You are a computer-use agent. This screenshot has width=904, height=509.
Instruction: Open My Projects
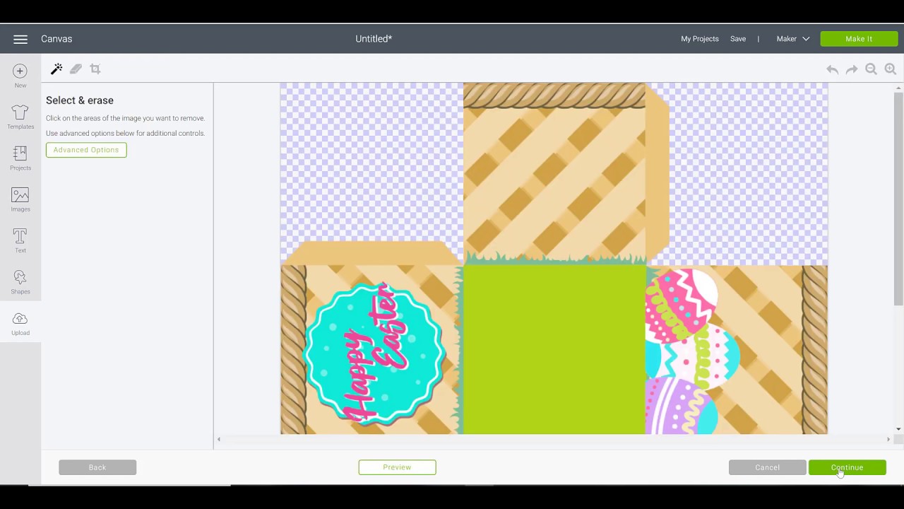click(700, 39)
